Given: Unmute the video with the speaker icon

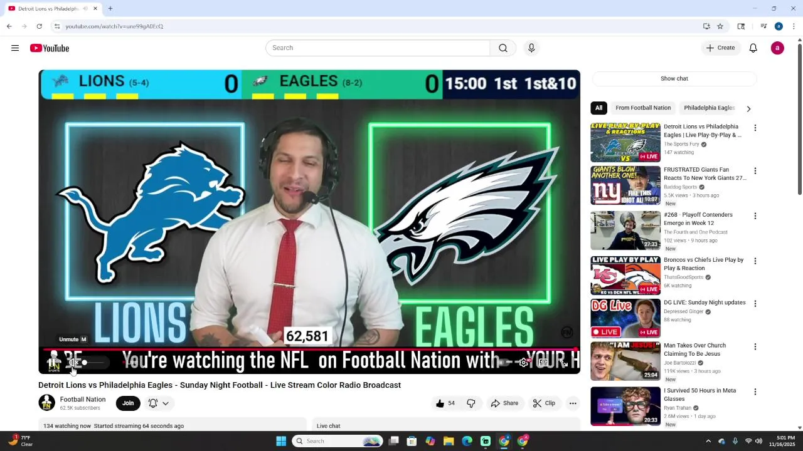Looking at the screenshot, I should click(x=73, y=363).
